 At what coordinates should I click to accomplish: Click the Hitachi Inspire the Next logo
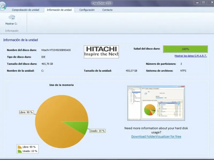click(x=101, y=52)
